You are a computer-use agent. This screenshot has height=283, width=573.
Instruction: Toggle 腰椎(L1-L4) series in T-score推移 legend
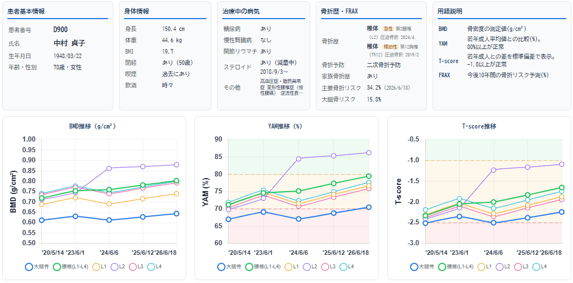tap(455, 267)
